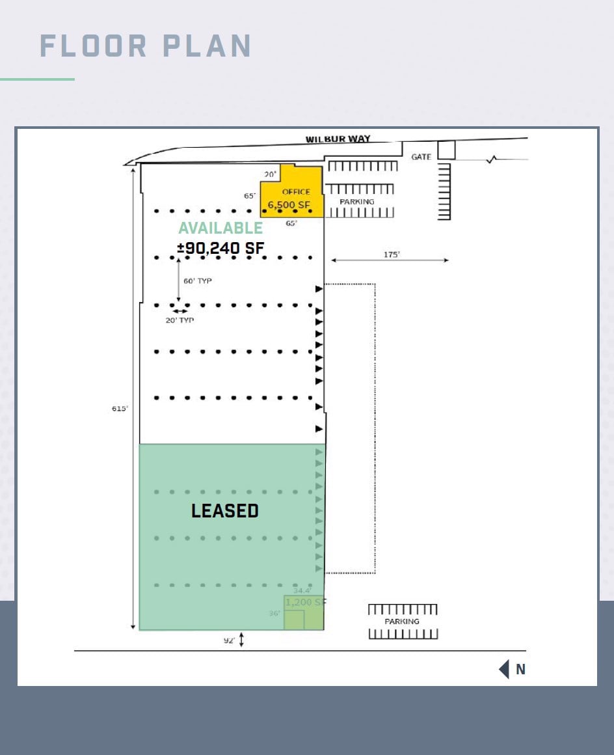Click the 615' building length label
Viewport: 614px width, 755px height.
pyautogui.click(x=120, y=409)
